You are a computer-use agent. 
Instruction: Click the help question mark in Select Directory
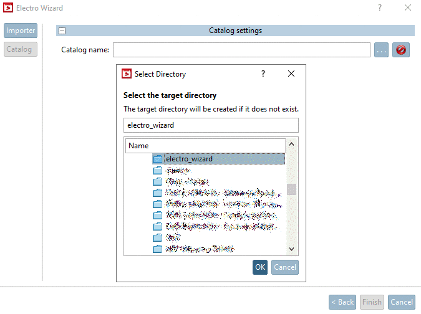point(263,74)
